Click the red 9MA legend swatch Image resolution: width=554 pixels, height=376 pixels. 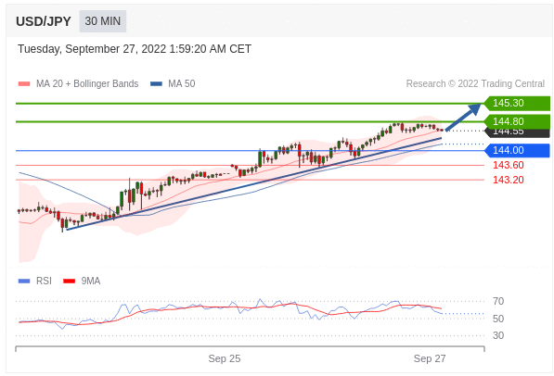pyautogui.click(x=69, y=282)
